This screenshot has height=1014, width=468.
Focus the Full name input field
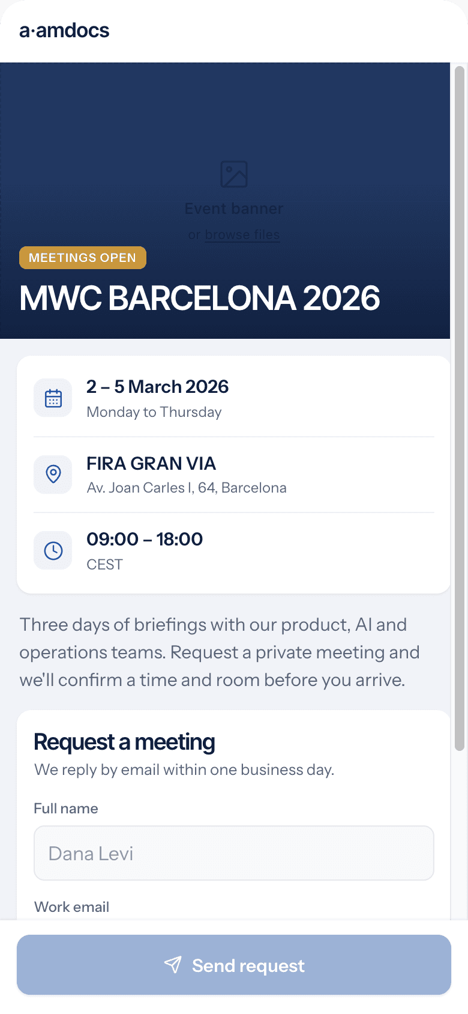(x=234, y=853)
